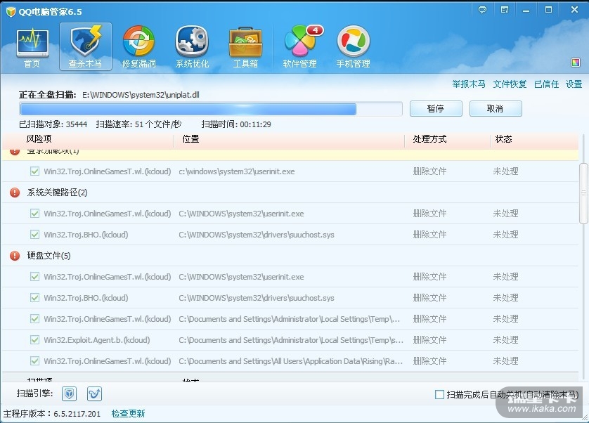Click 未处理 status in the Rising\Ra... row
Viewport: 589px width, 423px height.
pos(505,361)
